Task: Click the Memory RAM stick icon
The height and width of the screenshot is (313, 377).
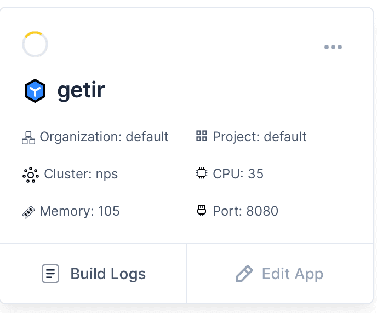Action: (x=28, y=212)
